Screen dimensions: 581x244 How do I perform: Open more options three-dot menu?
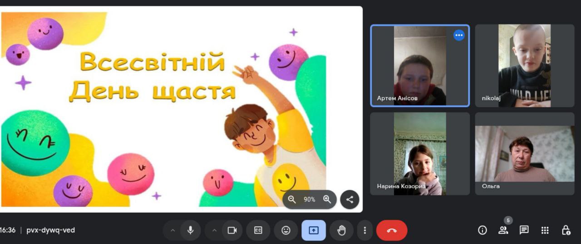pos(364,230)
